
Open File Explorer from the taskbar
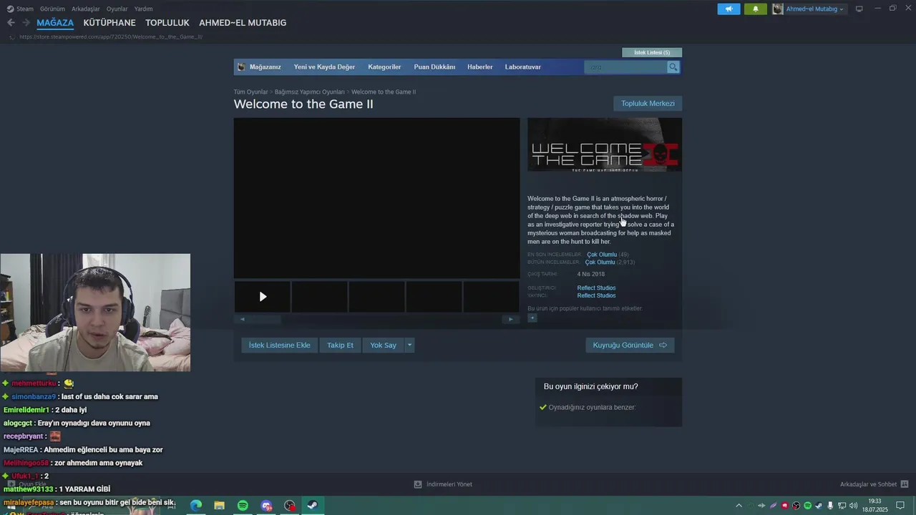pos(219,506)
